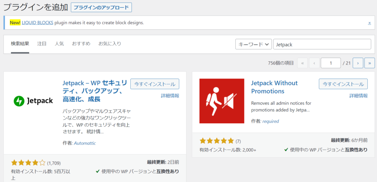
Task: Click the 最終更新: 6か月前 text
Action: 349,140
